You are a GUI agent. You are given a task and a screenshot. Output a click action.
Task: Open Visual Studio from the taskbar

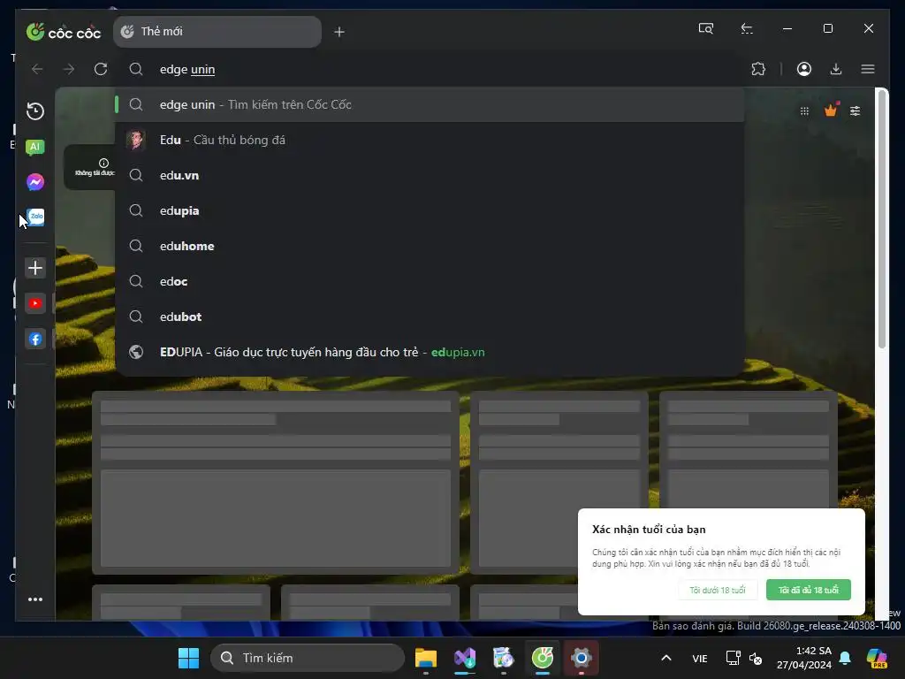465,658
